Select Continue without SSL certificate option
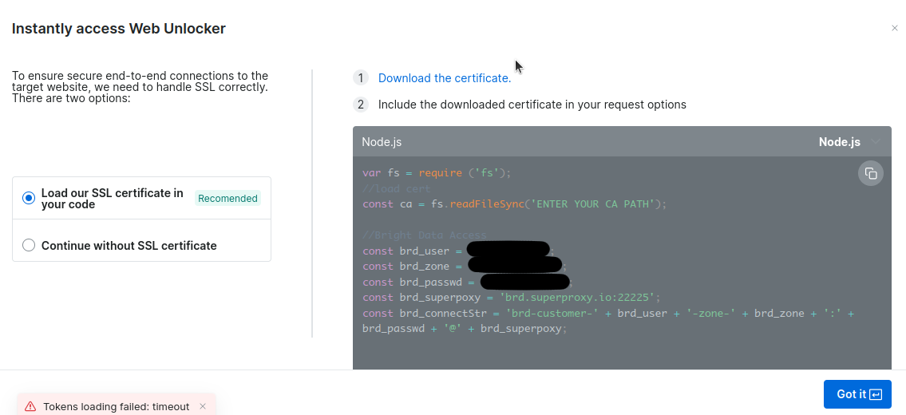 click(29, 245)
